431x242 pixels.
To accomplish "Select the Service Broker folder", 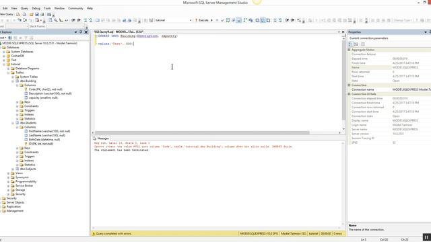I will (24, 186).
